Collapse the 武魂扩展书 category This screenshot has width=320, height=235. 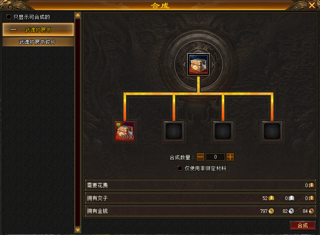point(38,30)
